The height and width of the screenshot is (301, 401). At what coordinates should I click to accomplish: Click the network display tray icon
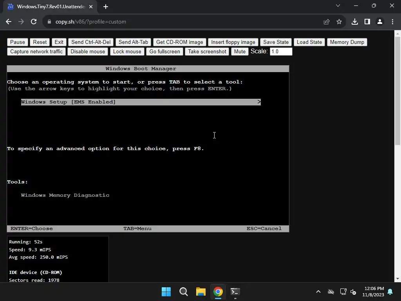pos(343,292)
